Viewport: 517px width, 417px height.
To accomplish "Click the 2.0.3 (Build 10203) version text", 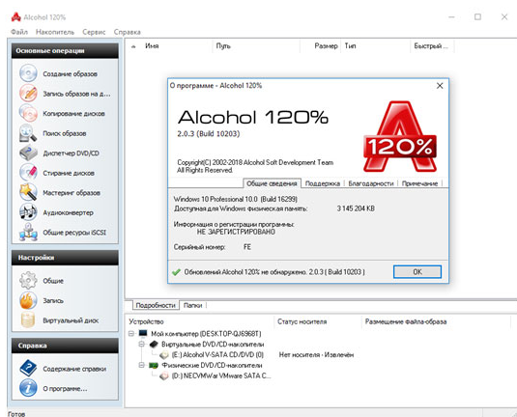I will pos(209,134).
